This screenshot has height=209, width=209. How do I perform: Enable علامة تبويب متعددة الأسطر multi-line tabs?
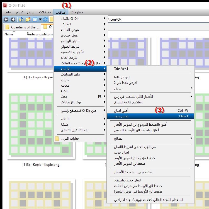(133, 172)
